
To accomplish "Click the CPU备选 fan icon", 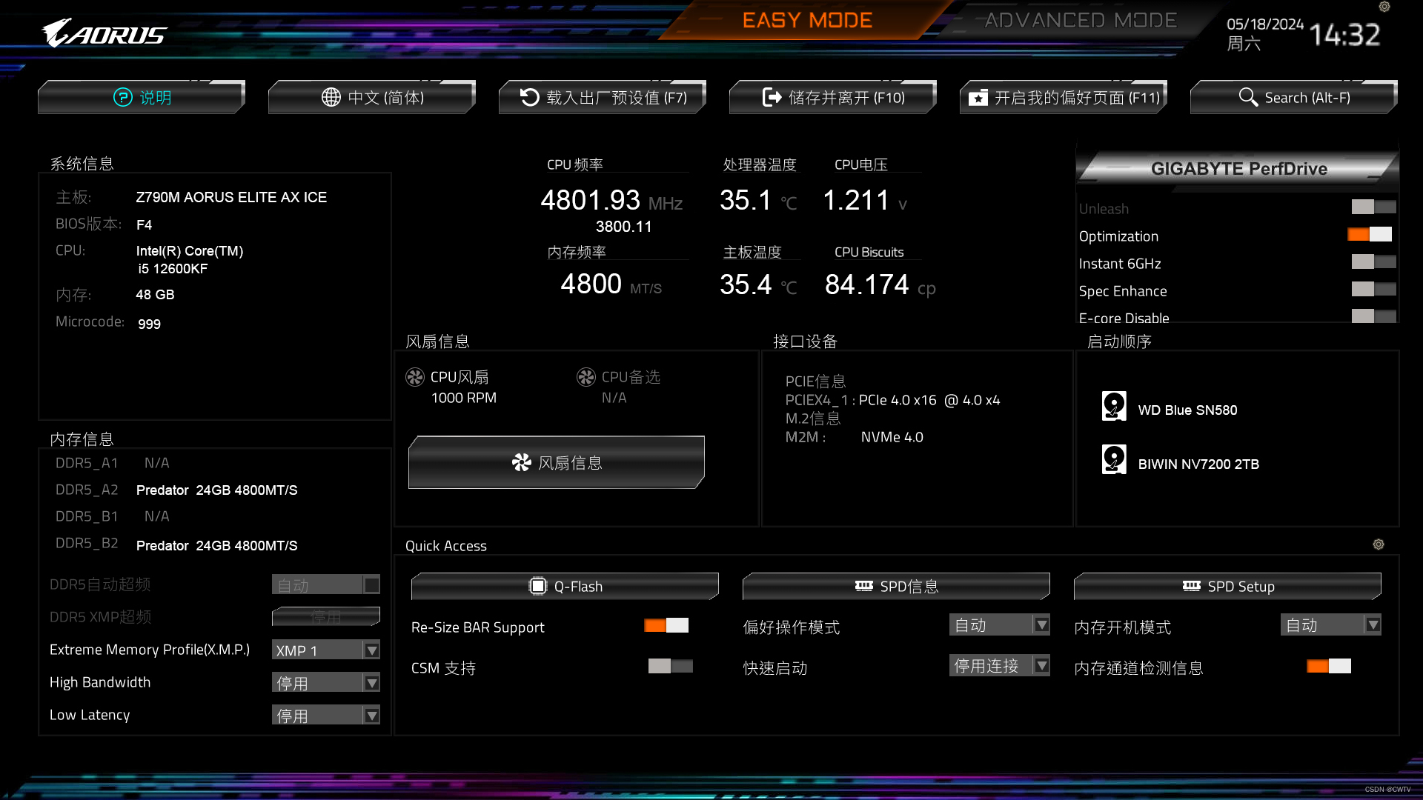I will click(x=586, y=377).
